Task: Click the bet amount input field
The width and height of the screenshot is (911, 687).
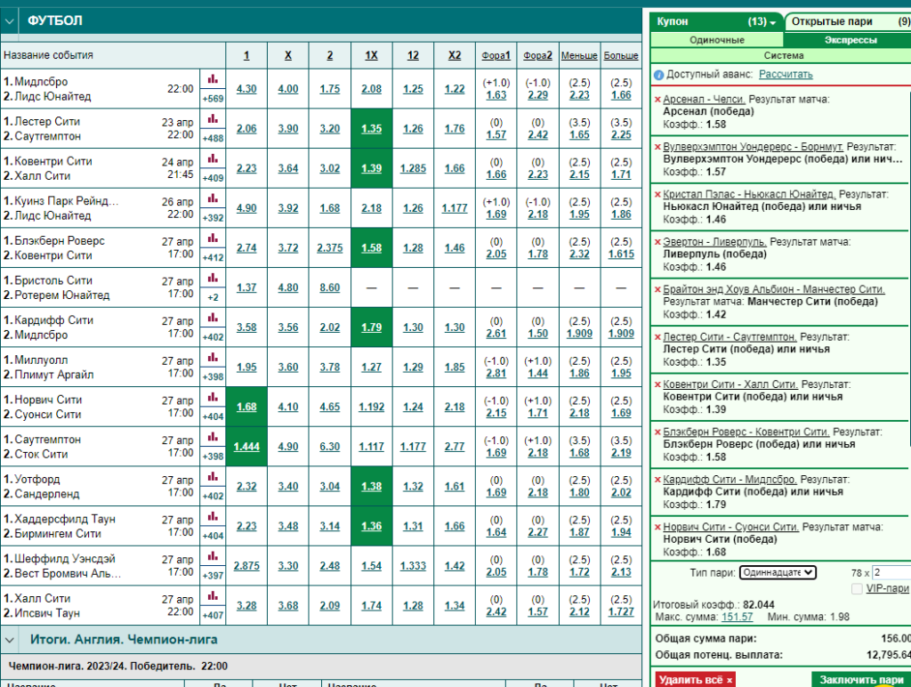Action: pos(891,572)
